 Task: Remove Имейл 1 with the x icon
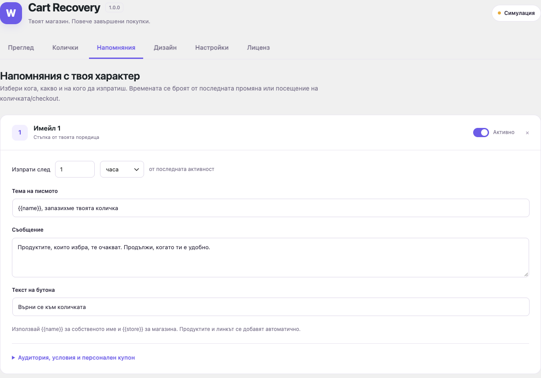tap(527, 133)
